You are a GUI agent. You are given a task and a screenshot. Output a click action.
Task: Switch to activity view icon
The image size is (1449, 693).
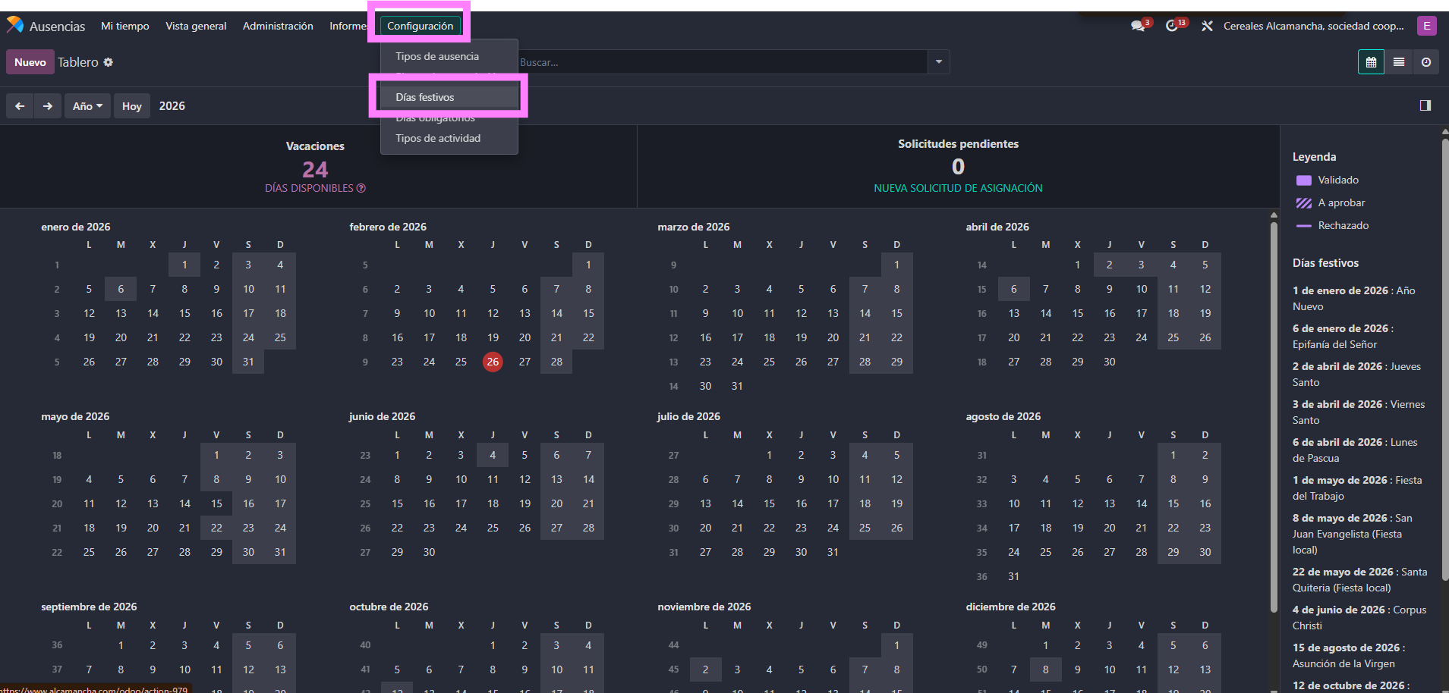[1426, 62]
